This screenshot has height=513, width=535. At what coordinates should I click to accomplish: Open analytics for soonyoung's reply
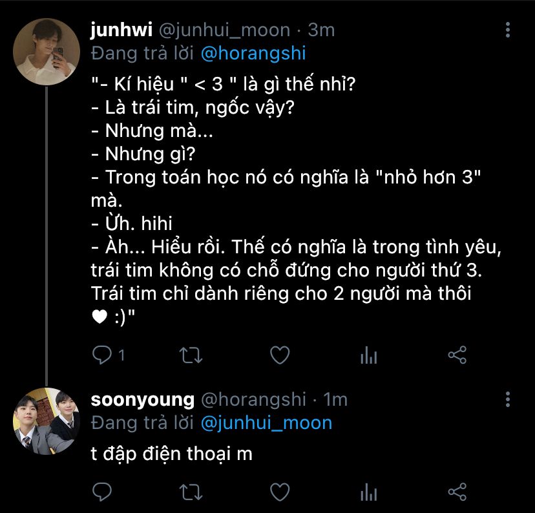click(368, 491)
